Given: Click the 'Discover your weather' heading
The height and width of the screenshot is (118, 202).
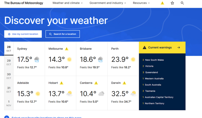Looking at the screenshot, I should tap(56, 20).
